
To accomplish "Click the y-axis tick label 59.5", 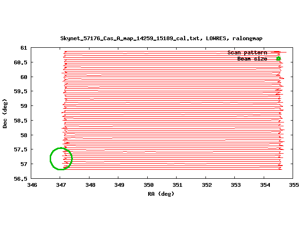I will point(20,91).
